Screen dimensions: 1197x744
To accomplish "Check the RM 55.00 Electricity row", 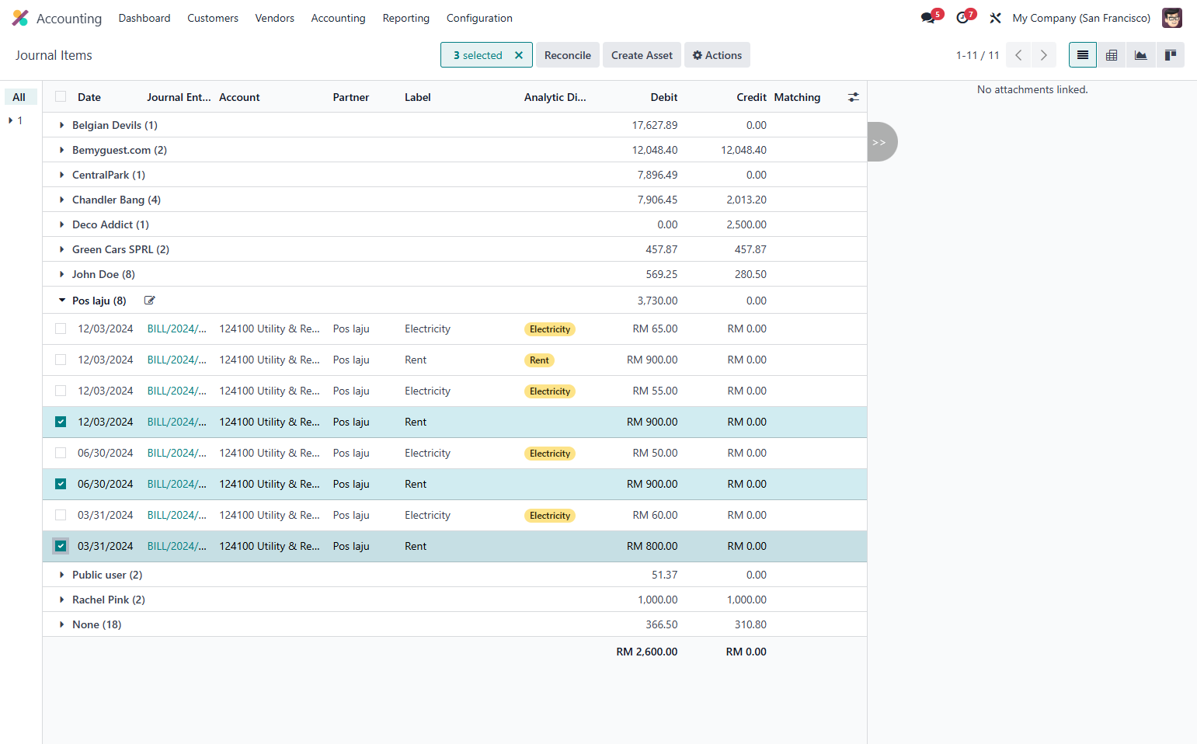I will [61, 391].
